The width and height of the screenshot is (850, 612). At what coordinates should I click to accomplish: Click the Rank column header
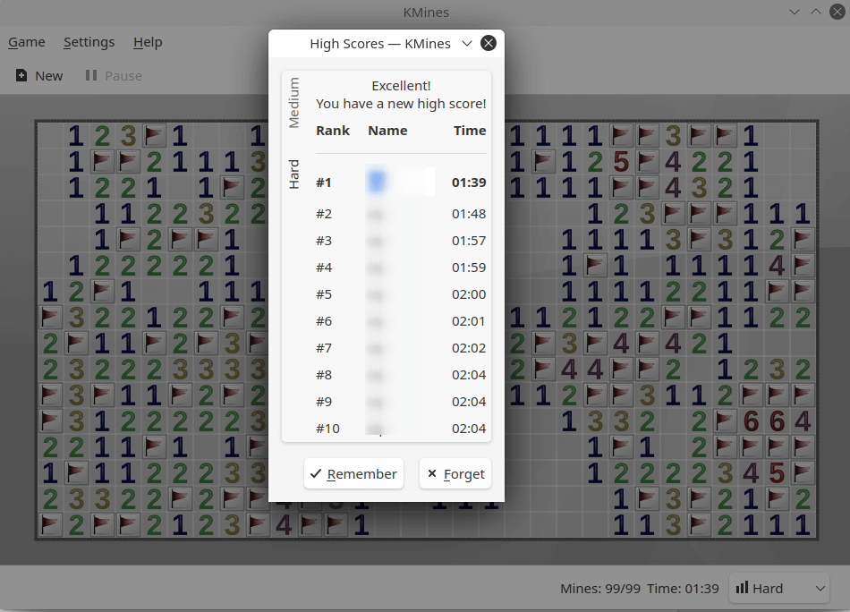[x=333, y=131]
